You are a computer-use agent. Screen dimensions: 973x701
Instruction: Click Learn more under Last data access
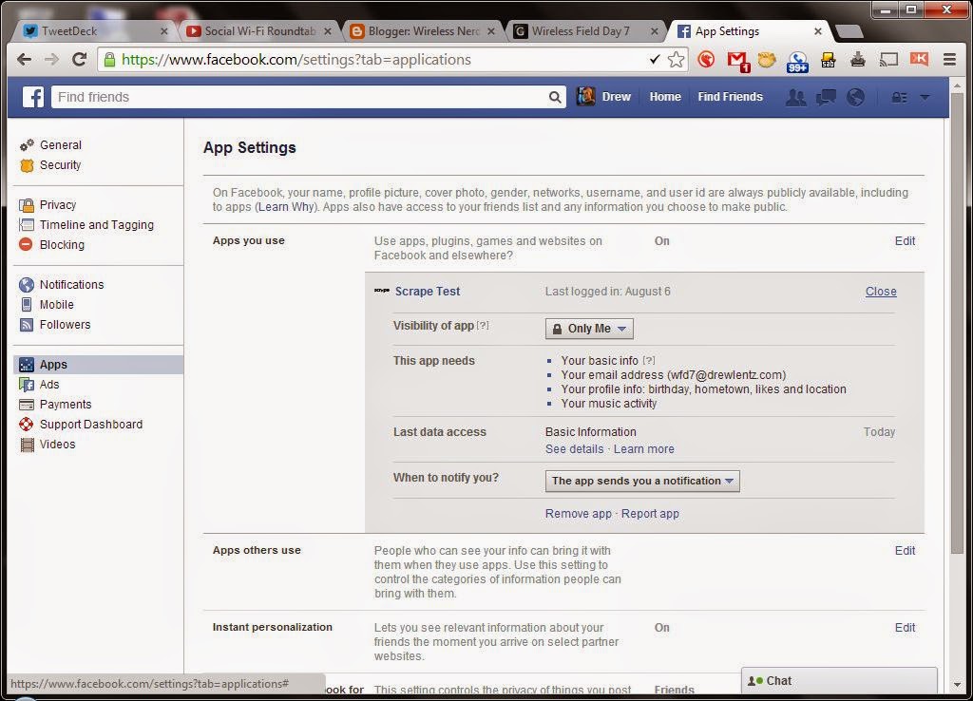[x=643, y=449]
